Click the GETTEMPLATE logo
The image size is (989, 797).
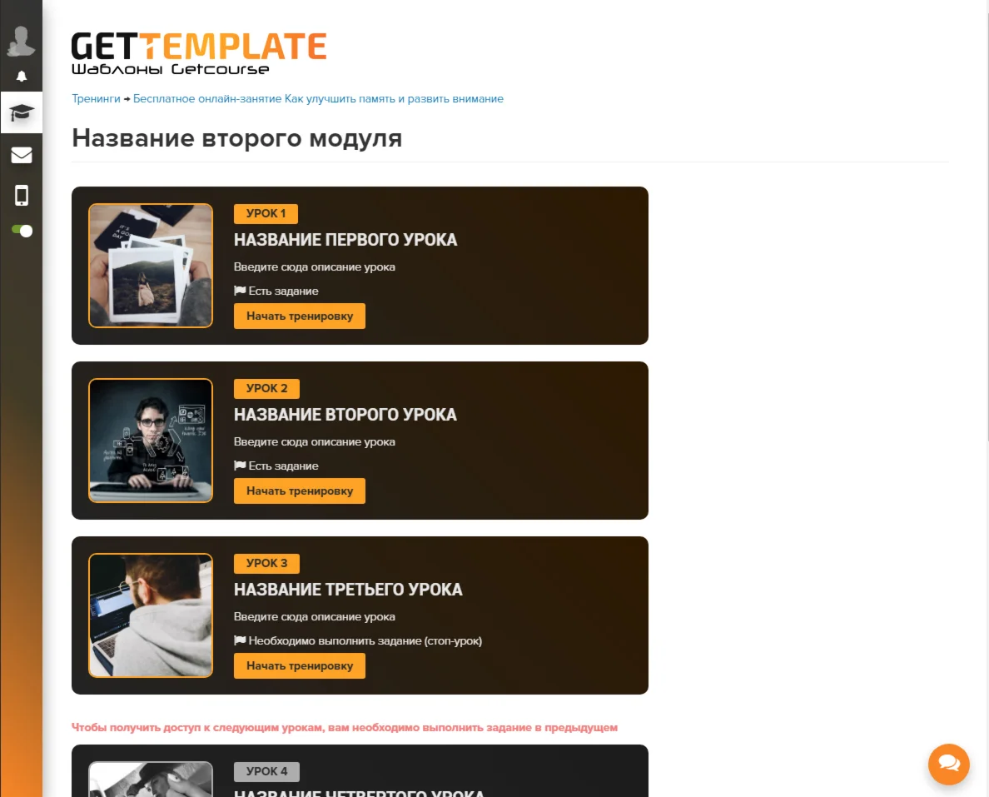point(199,53)
